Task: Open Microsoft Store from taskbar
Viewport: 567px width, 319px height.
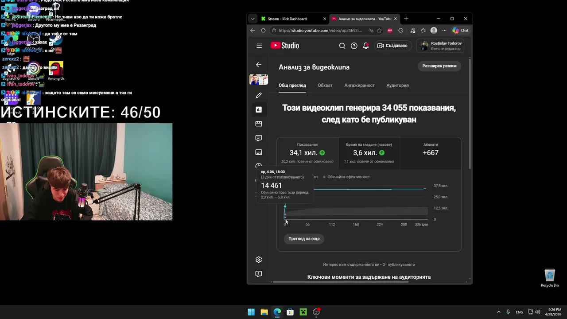Action: [290, 312]
